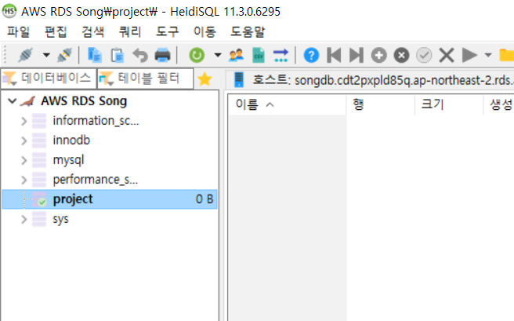The height and width of the screenshot is (321, 514).
Task: Click the insert row plus icon
Action: click(379, 55)
